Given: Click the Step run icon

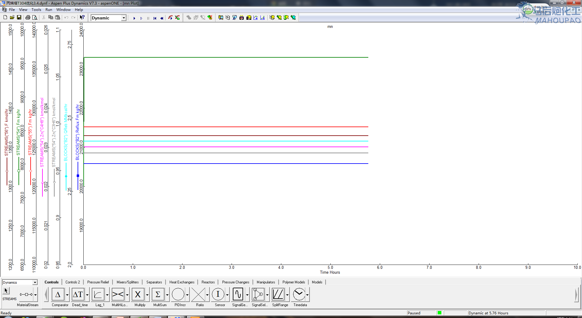Looking at the screenshot, I should [x=141, y=18].
